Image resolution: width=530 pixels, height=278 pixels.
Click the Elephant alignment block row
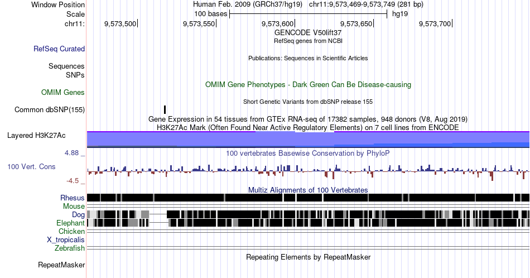(x=308, y=223)
